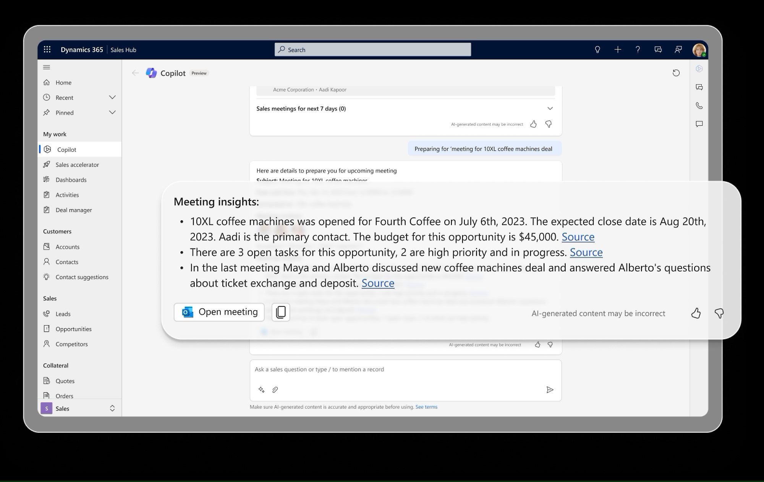Click the refresh chat icon near Copilot
Image resolution: width=764 pixels, height=482 pixels.
(676, 73)
